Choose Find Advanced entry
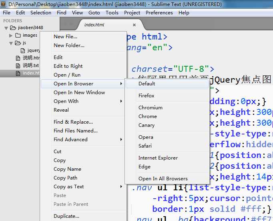The height and width of the screenshot is (221, 273). click(83, 140)
